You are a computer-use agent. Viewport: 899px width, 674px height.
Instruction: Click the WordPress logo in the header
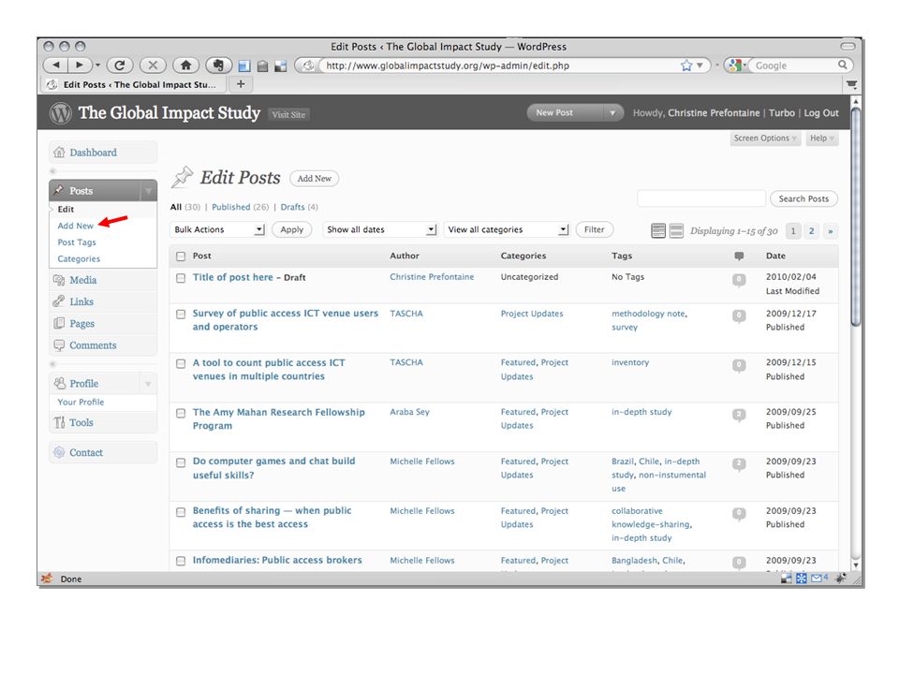pos(60,113)
